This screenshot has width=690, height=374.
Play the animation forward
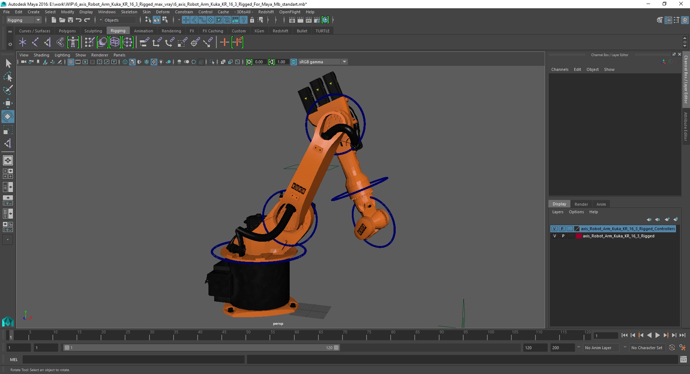click(x=657, y=335)
